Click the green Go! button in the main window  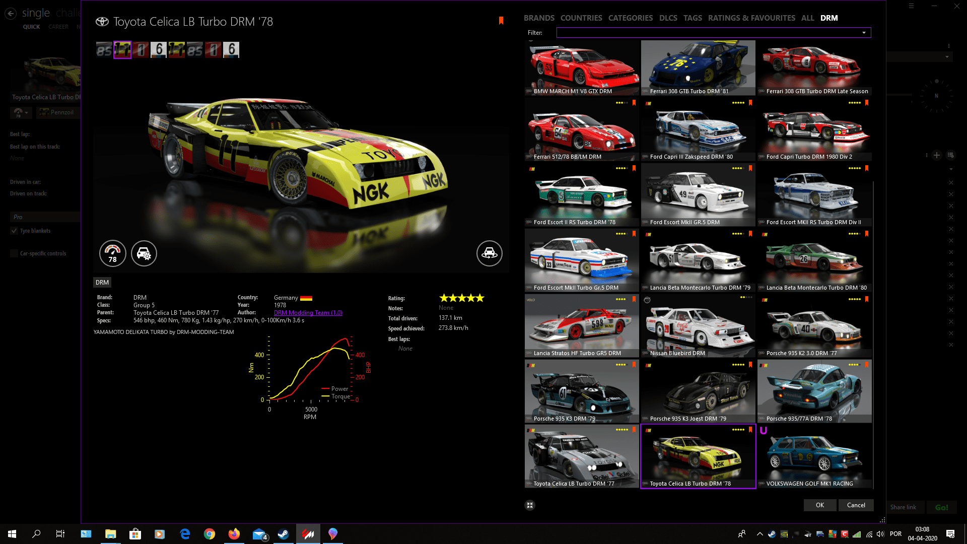pos(942,507)
